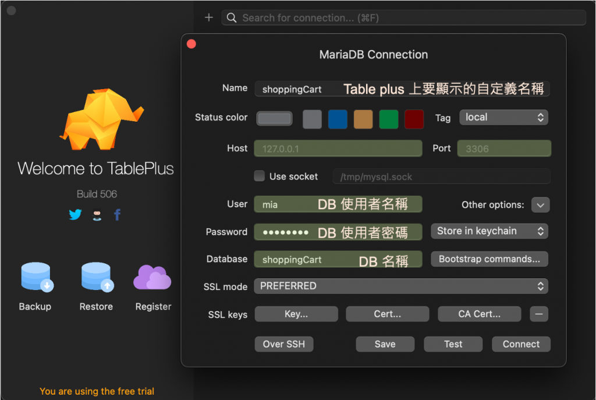The image size is (596, 400).
Task: Open the Facebook icon link
Action: [117, 215]
